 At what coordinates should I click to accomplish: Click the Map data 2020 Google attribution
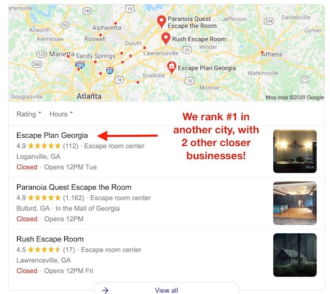295,97
